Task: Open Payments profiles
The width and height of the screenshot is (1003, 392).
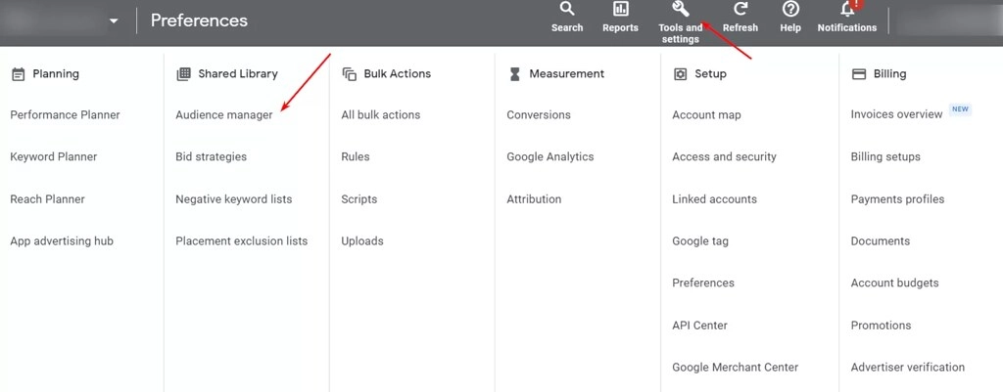Action: coord(897,199)
